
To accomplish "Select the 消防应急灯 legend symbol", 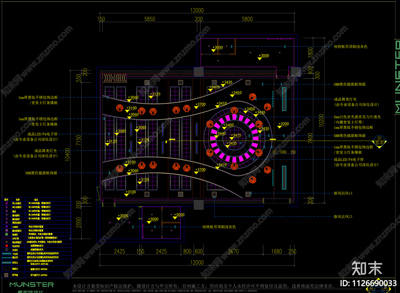I will (6, 222).
